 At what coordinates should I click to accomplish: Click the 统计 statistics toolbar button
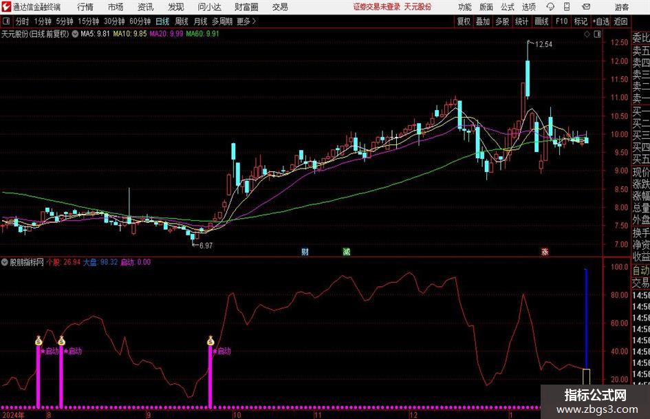[x=521, y=21]
